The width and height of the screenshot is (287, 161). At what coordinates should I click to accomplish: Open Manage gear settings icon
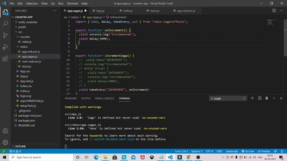point(5,142)
